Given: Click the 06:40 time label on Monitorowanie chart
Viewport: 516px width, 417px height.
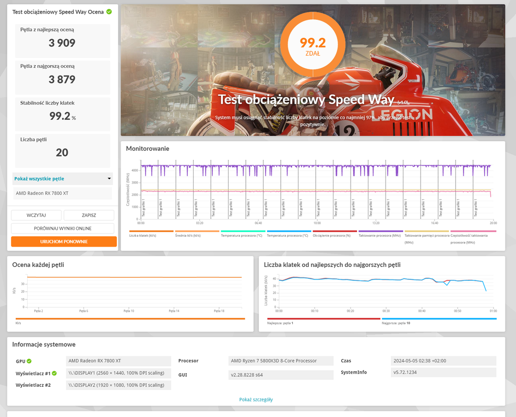Looking at the screenshot, I should (x=258, y=223).
